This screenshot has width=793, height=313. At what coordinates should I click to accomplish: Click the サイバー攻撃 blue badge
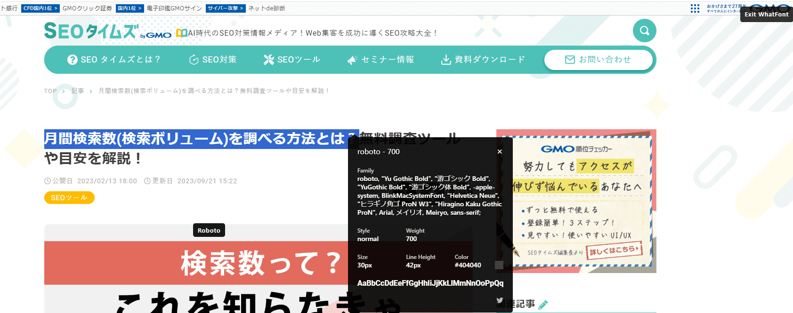[x=226, y=8]
